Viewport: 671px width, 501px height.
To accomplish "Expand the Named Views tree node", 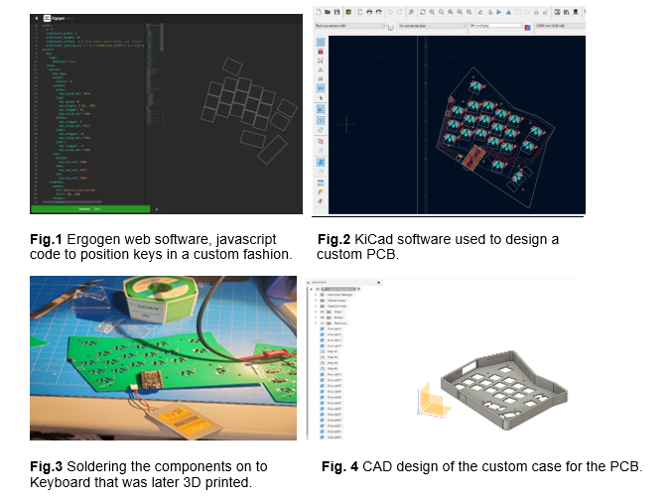I will [x=316, y=303].
